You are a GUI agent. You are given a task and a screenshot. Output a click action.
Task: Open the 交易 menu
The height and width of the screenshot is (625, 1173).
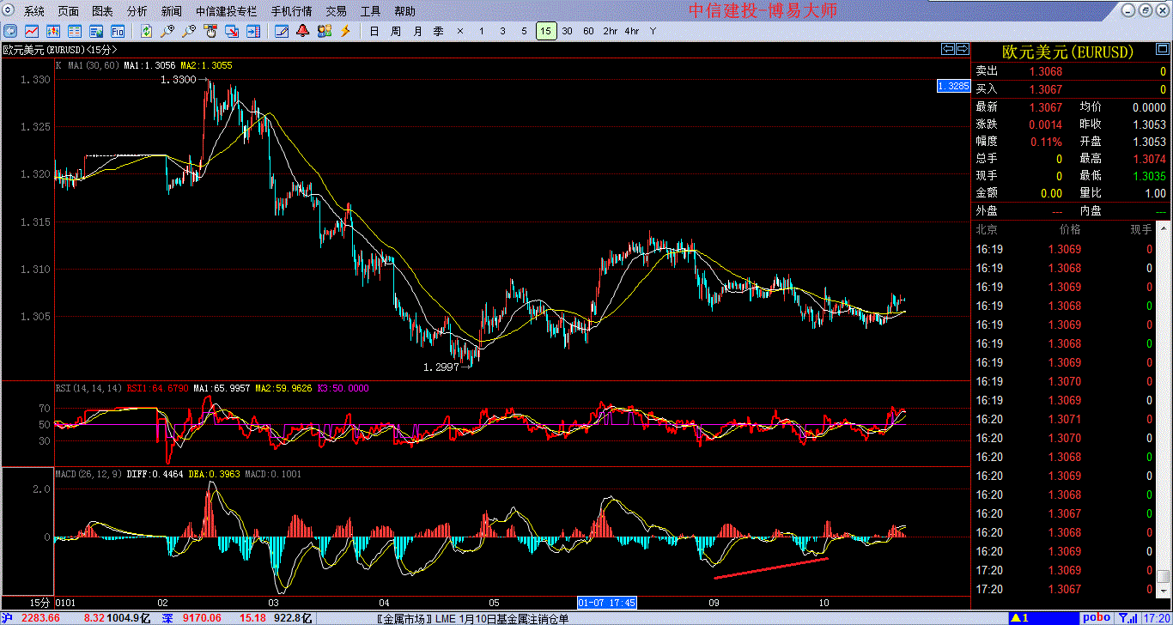click(x=337, y=11)
